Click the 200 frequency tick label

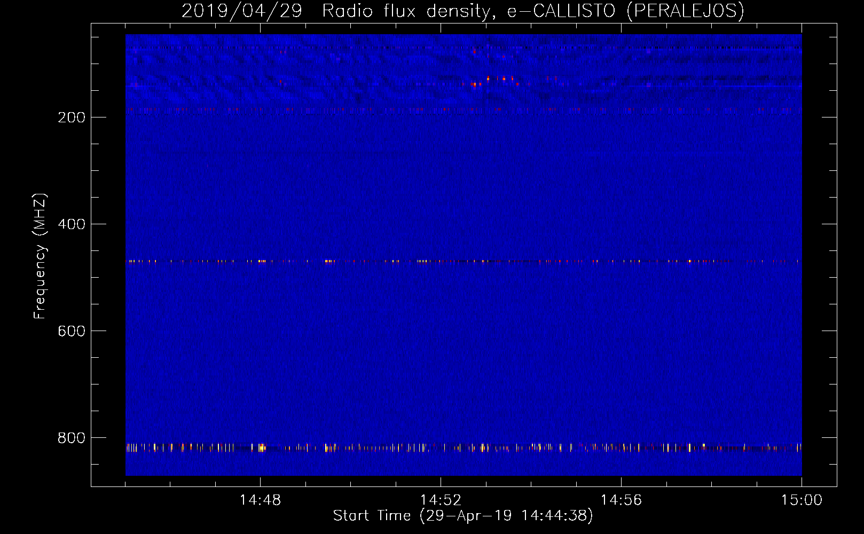[72, 117]
